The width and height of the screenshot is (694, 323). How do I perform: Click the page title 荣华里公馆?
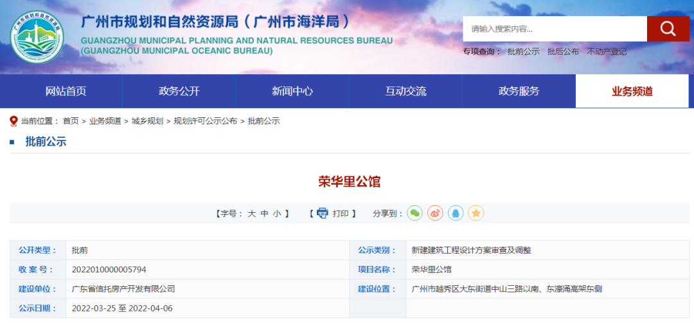pos(350,182)
